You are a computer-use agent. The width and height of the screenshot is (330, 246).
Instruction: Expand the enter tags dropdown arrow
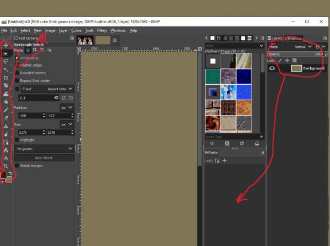pos(261,136)
